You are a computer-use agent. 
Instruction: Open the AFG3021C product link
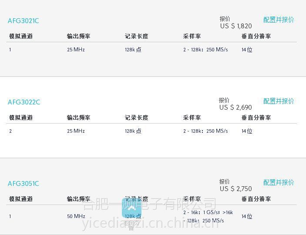coord(24,21)
